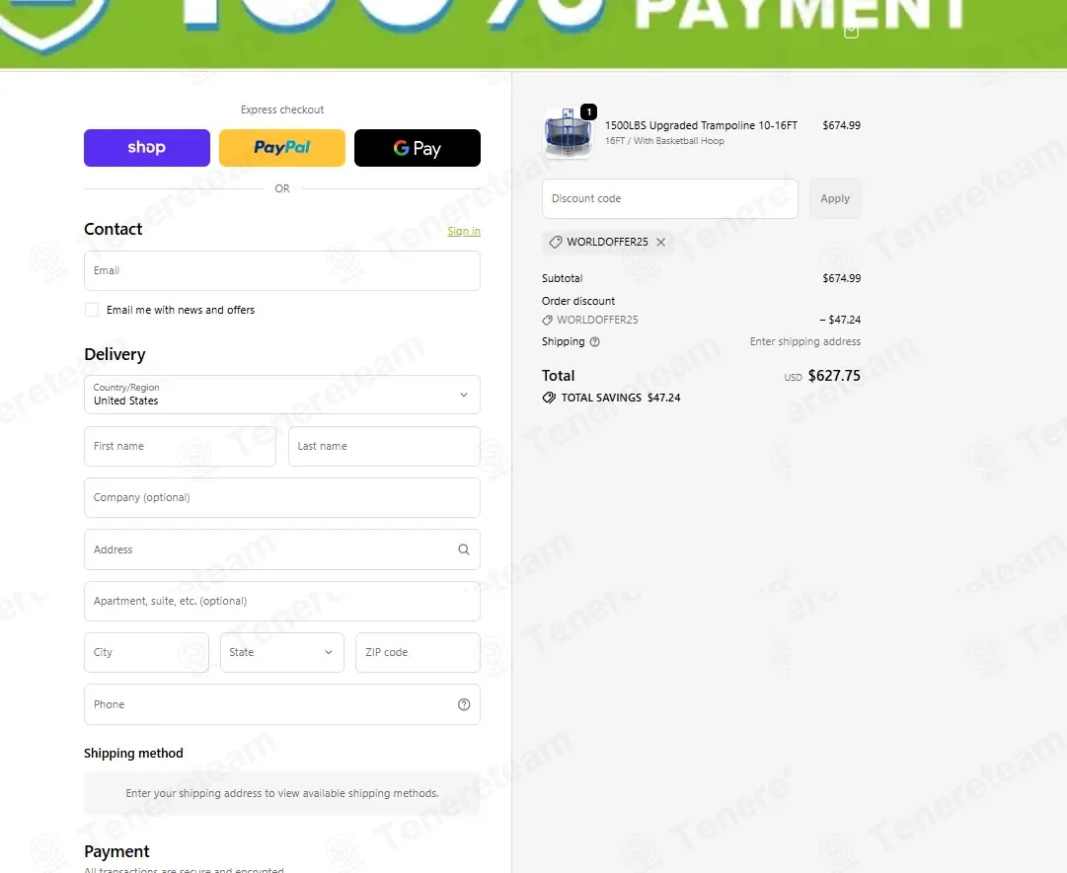Click into the First name field
Screen dimensions: 1067x873
coord(180,446)
